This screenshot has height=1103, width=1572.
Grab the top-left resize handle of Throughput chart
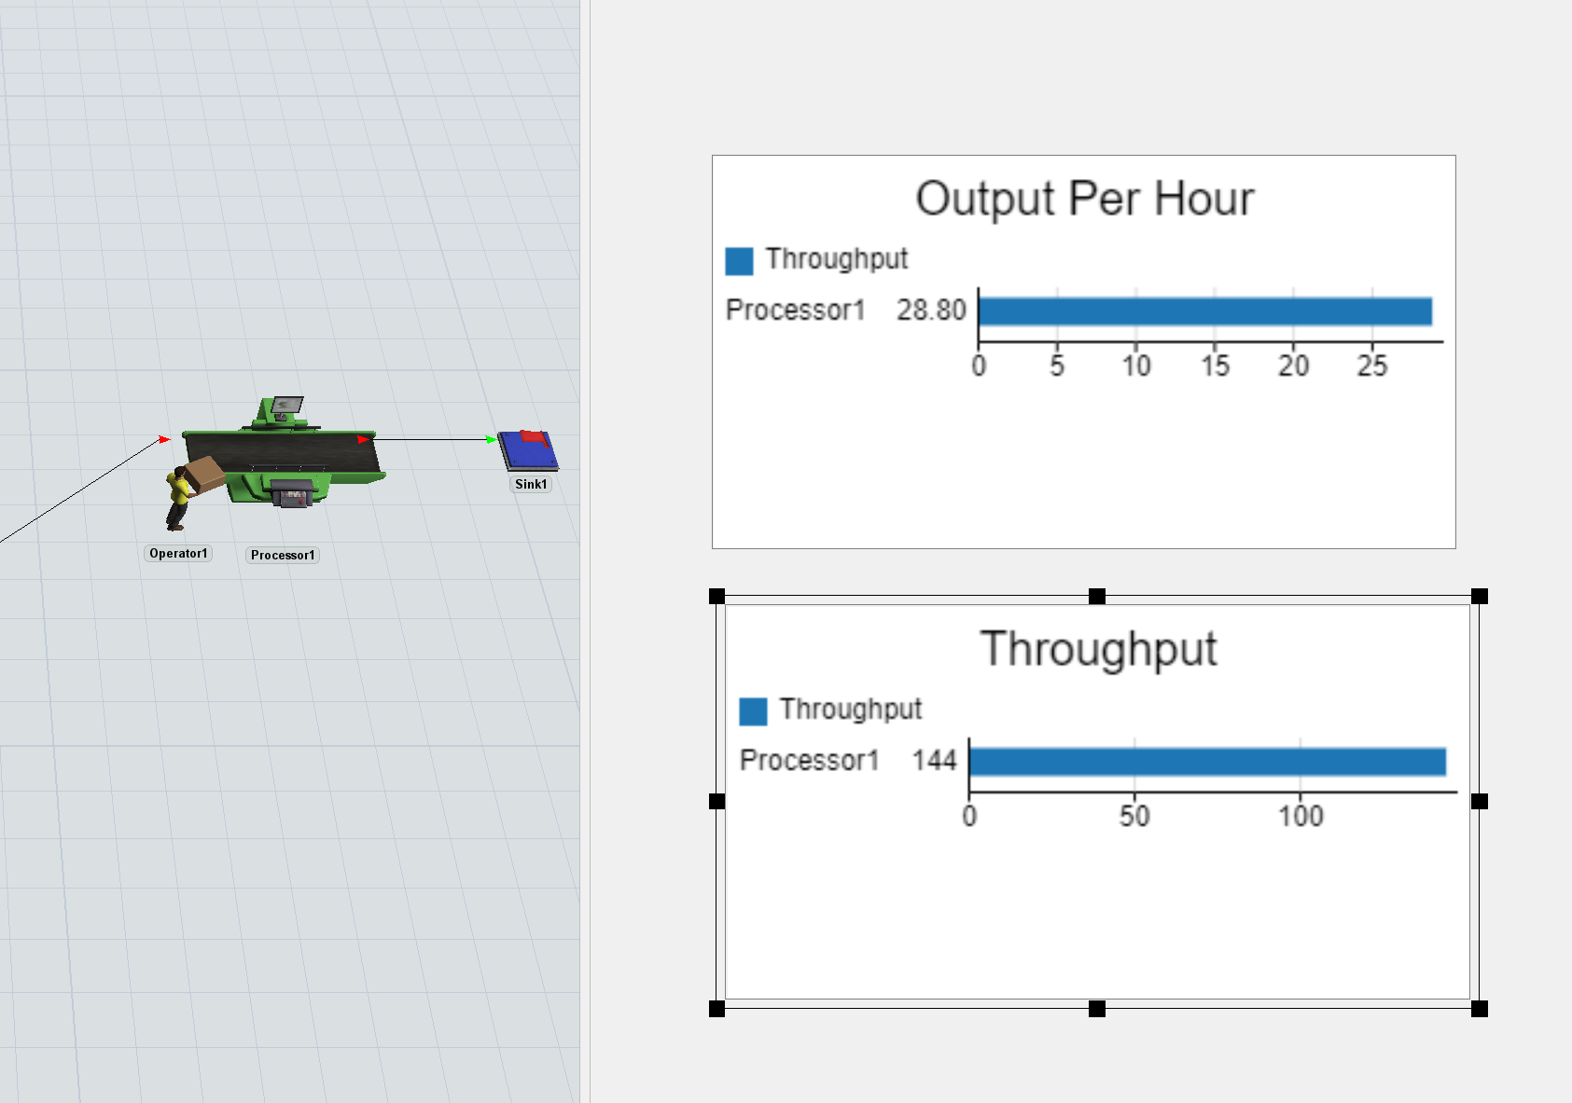click(x=716, y=597)
